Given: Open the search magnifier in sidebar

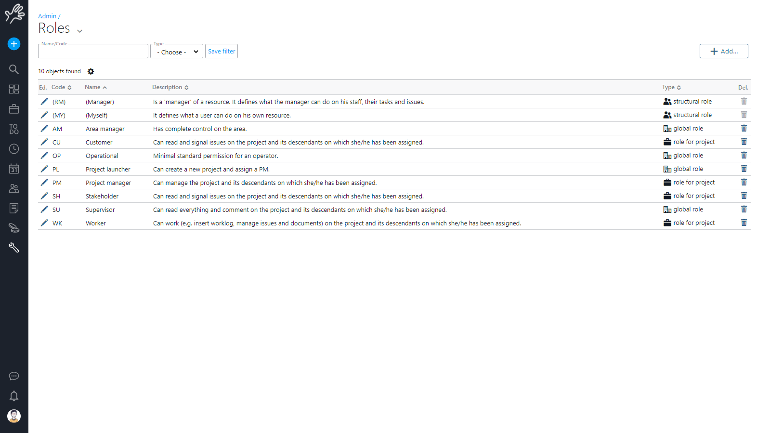Looking at the screenshot, I should click(14, 69).
